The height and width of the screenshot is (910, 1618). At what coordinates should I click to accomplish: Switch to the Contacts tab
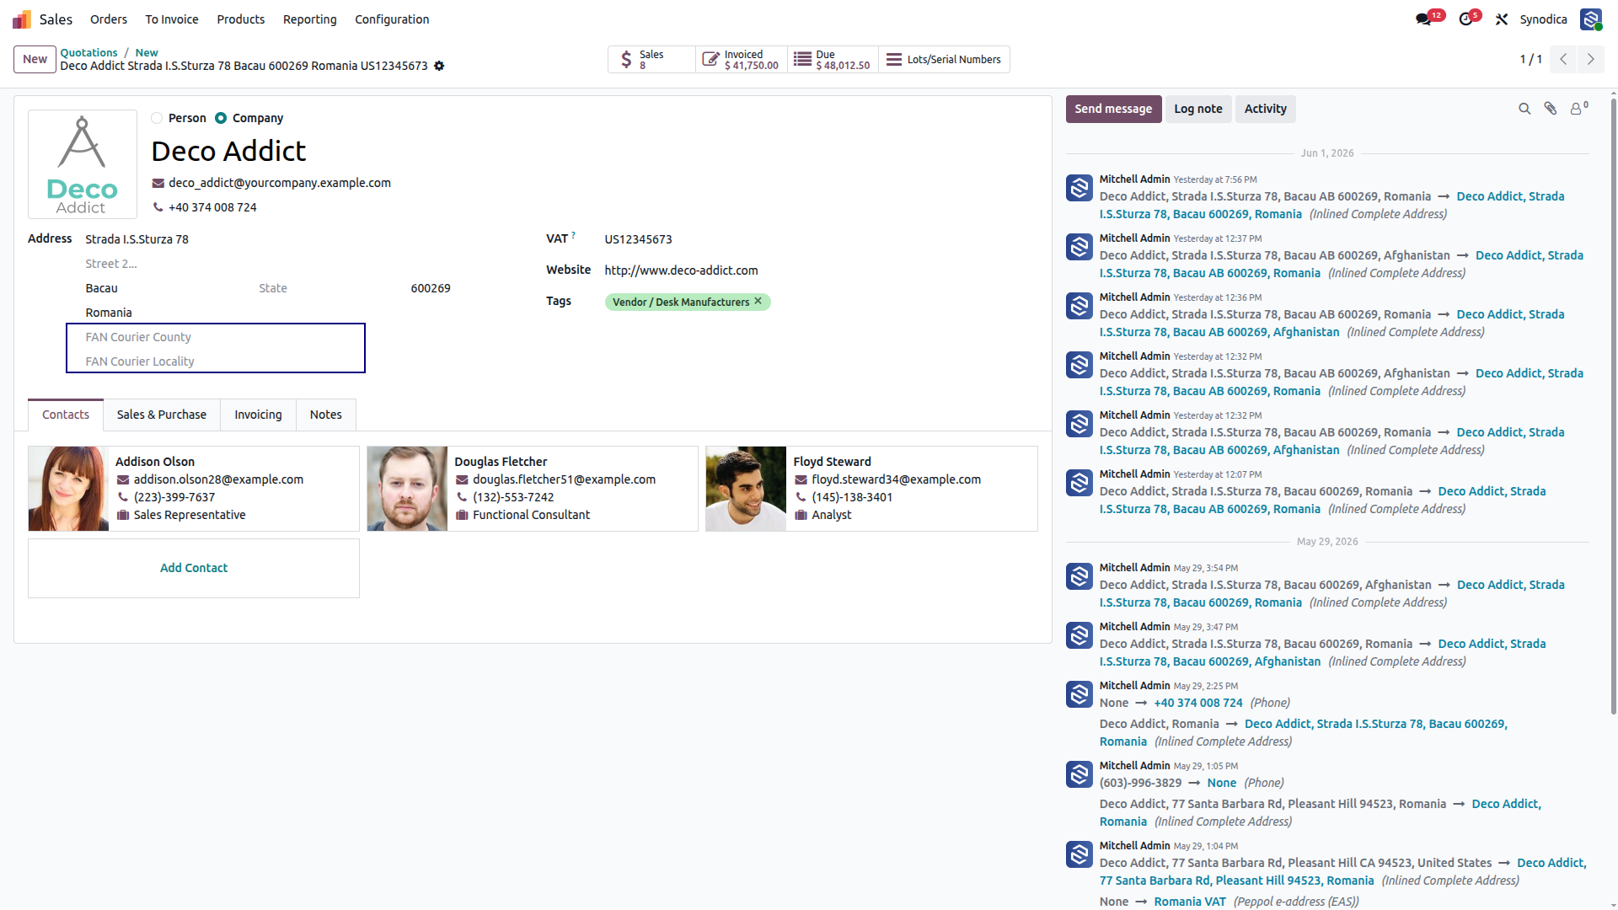pyautogui.click(x=66, y=415)
